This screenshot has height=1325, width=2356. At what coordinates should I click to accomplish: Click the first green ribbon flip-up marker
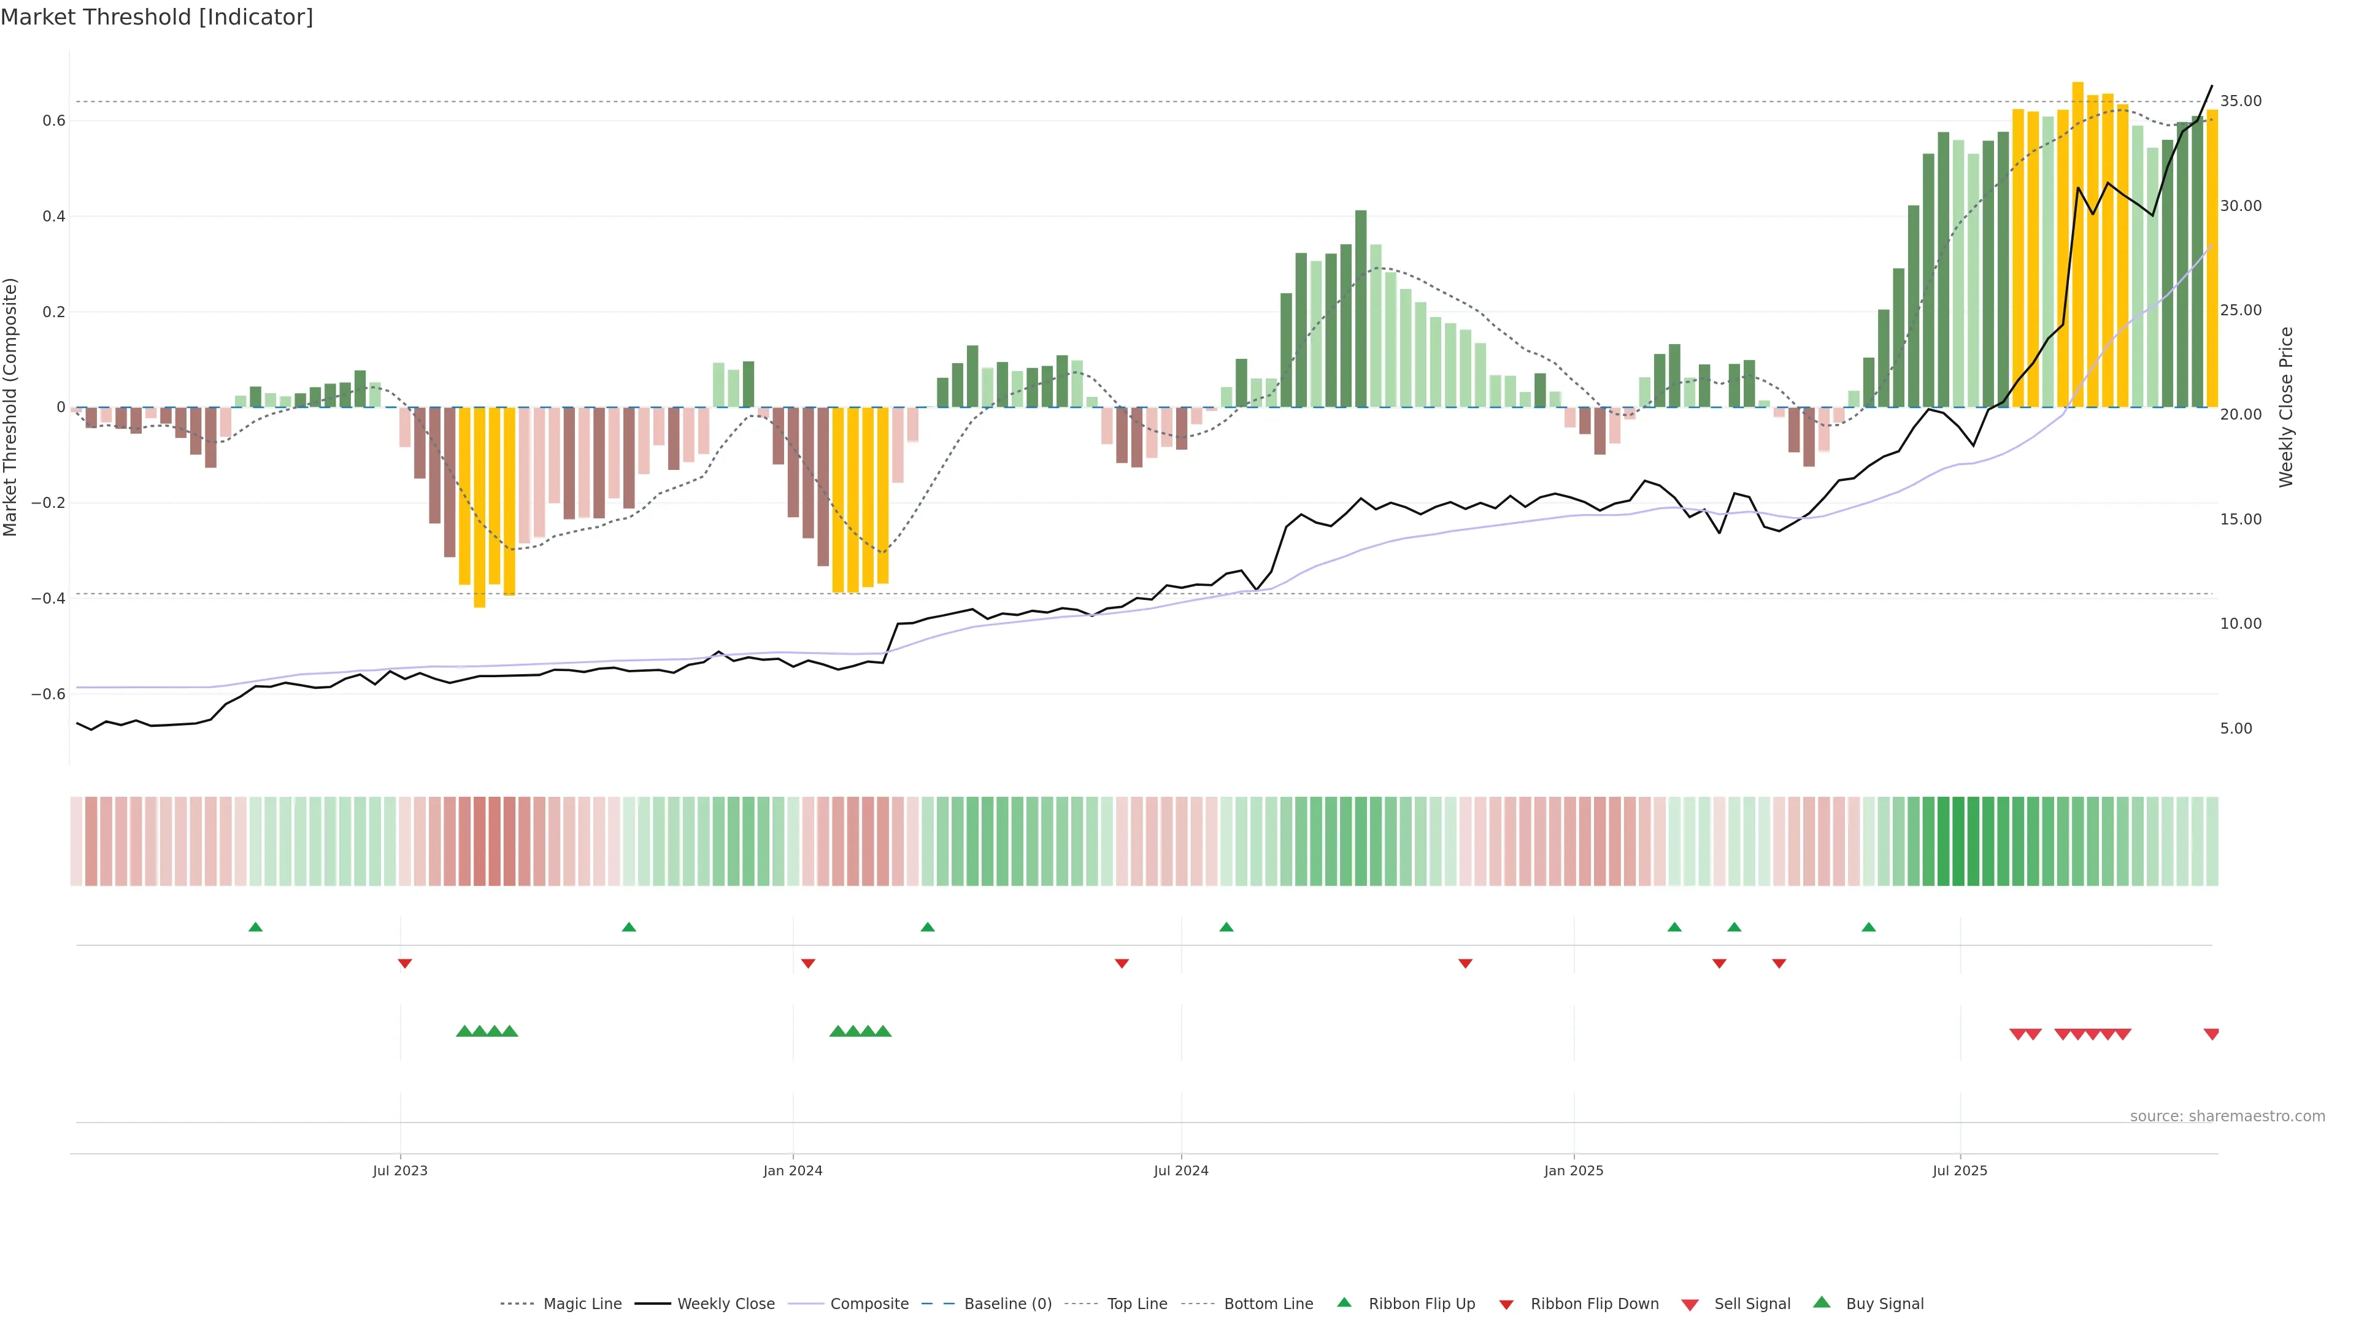pyautogui.click(x=255, y=927)
